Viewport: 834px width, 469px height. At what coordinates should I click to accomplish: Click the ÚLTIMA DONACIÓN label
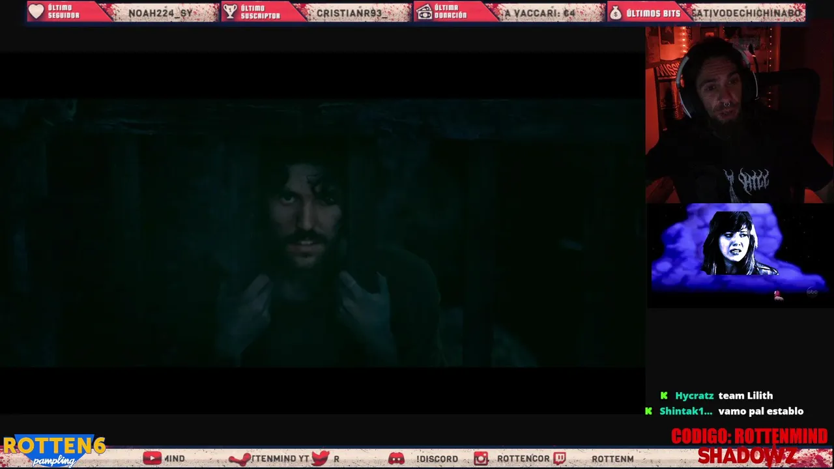[x=451, y=12]
